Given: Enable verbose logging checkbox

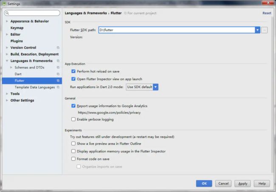Looking at the screenshot, I should 73,119.
